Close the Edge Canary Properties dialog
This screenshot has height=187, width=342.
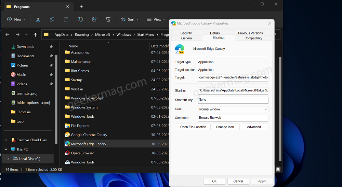click(x=270, y=23)
